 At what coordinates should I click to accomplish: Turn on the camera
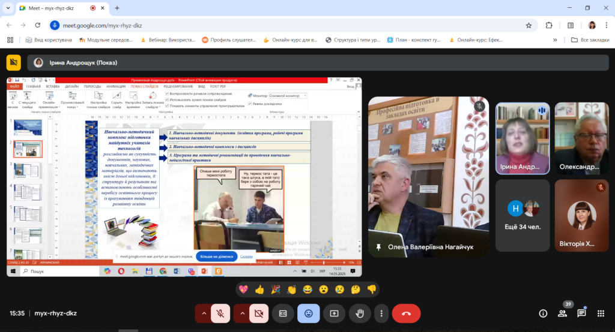[259, 313]
